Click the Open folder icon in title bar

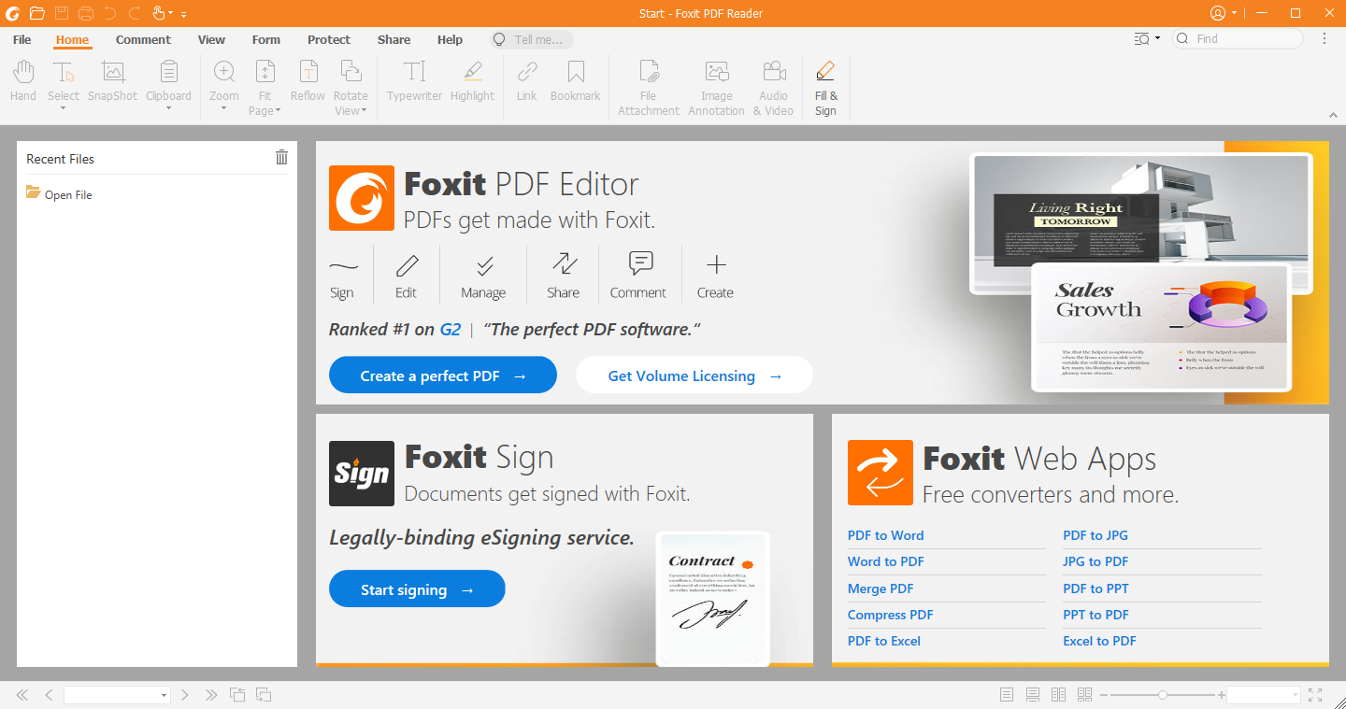[x=36, y=13]
